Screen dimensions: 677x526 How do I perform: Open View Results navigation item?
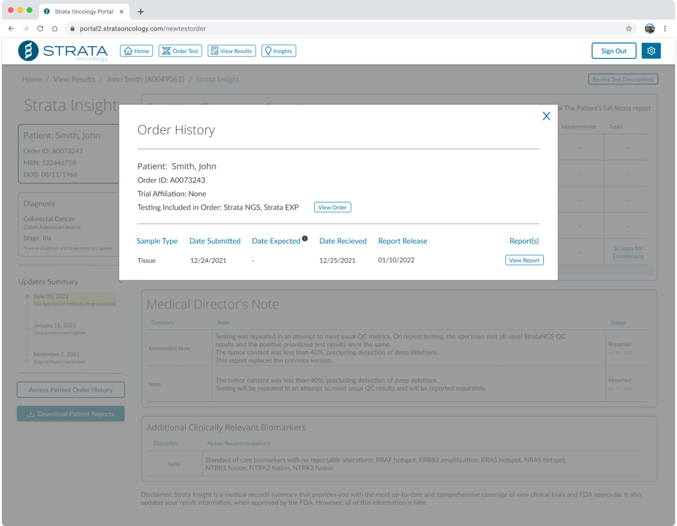tap(231, 51)
